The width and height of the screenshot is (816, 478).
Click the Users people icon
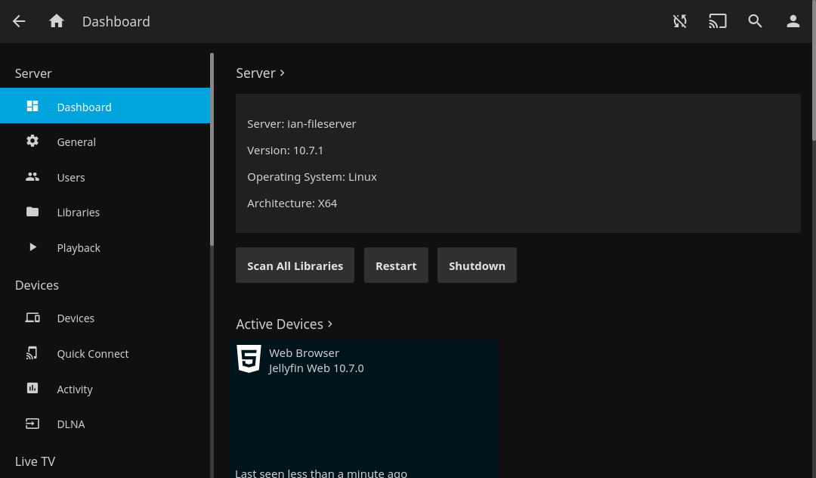[x=32, y=177]
